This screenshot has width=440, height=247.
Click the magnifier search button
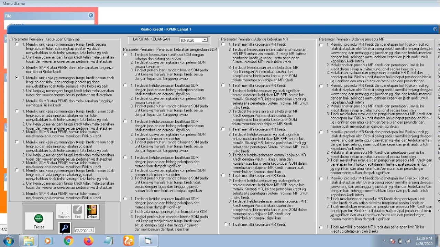(x=65, y=228)
